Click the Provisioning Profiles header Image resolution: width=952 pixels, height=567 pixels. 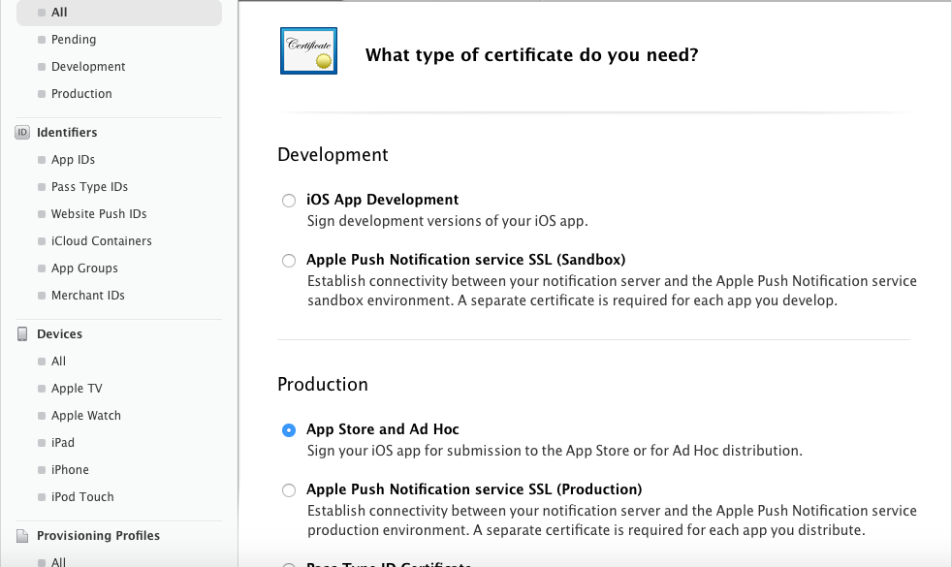pos(98,535)
